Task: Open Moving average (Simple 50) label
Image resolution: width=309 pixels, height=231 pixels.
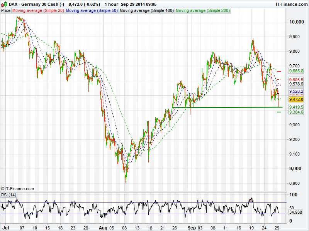Action: pyautogui.click(x=92, y=11)
